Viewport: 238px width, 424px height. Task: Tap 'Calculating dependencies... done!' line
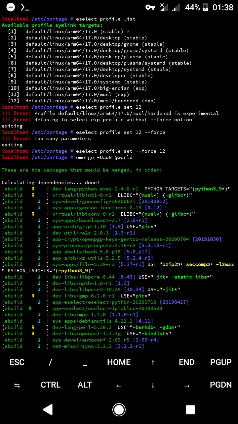(51, 183)
